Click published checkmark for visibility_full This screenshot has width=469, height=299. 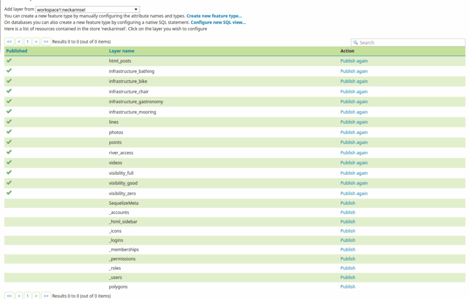[9, 172]
